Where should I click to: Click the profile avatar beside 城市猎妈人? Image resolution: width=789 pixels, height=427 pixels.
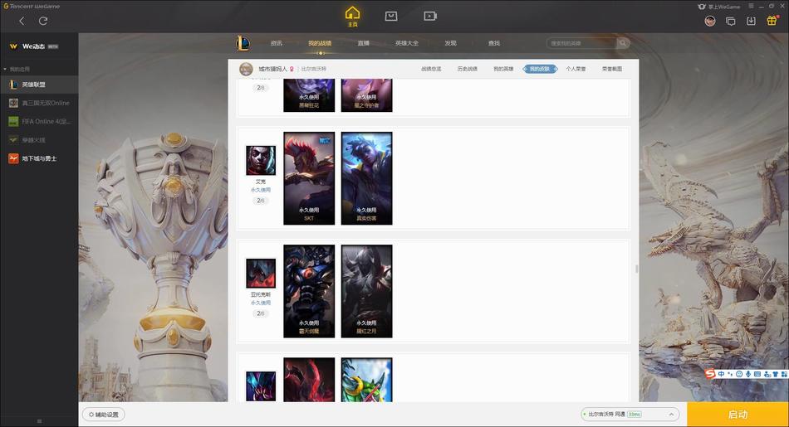tap(246, 69)
